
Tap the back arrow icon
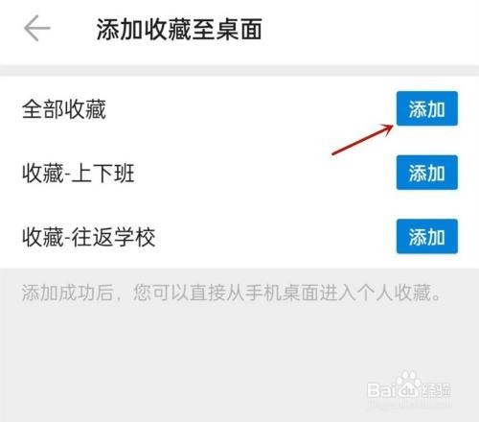point(37,28)
